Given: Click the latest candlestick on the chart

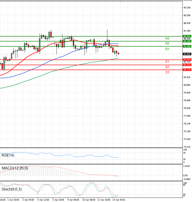Looking at the screenshot, I should tap(118, 53).
